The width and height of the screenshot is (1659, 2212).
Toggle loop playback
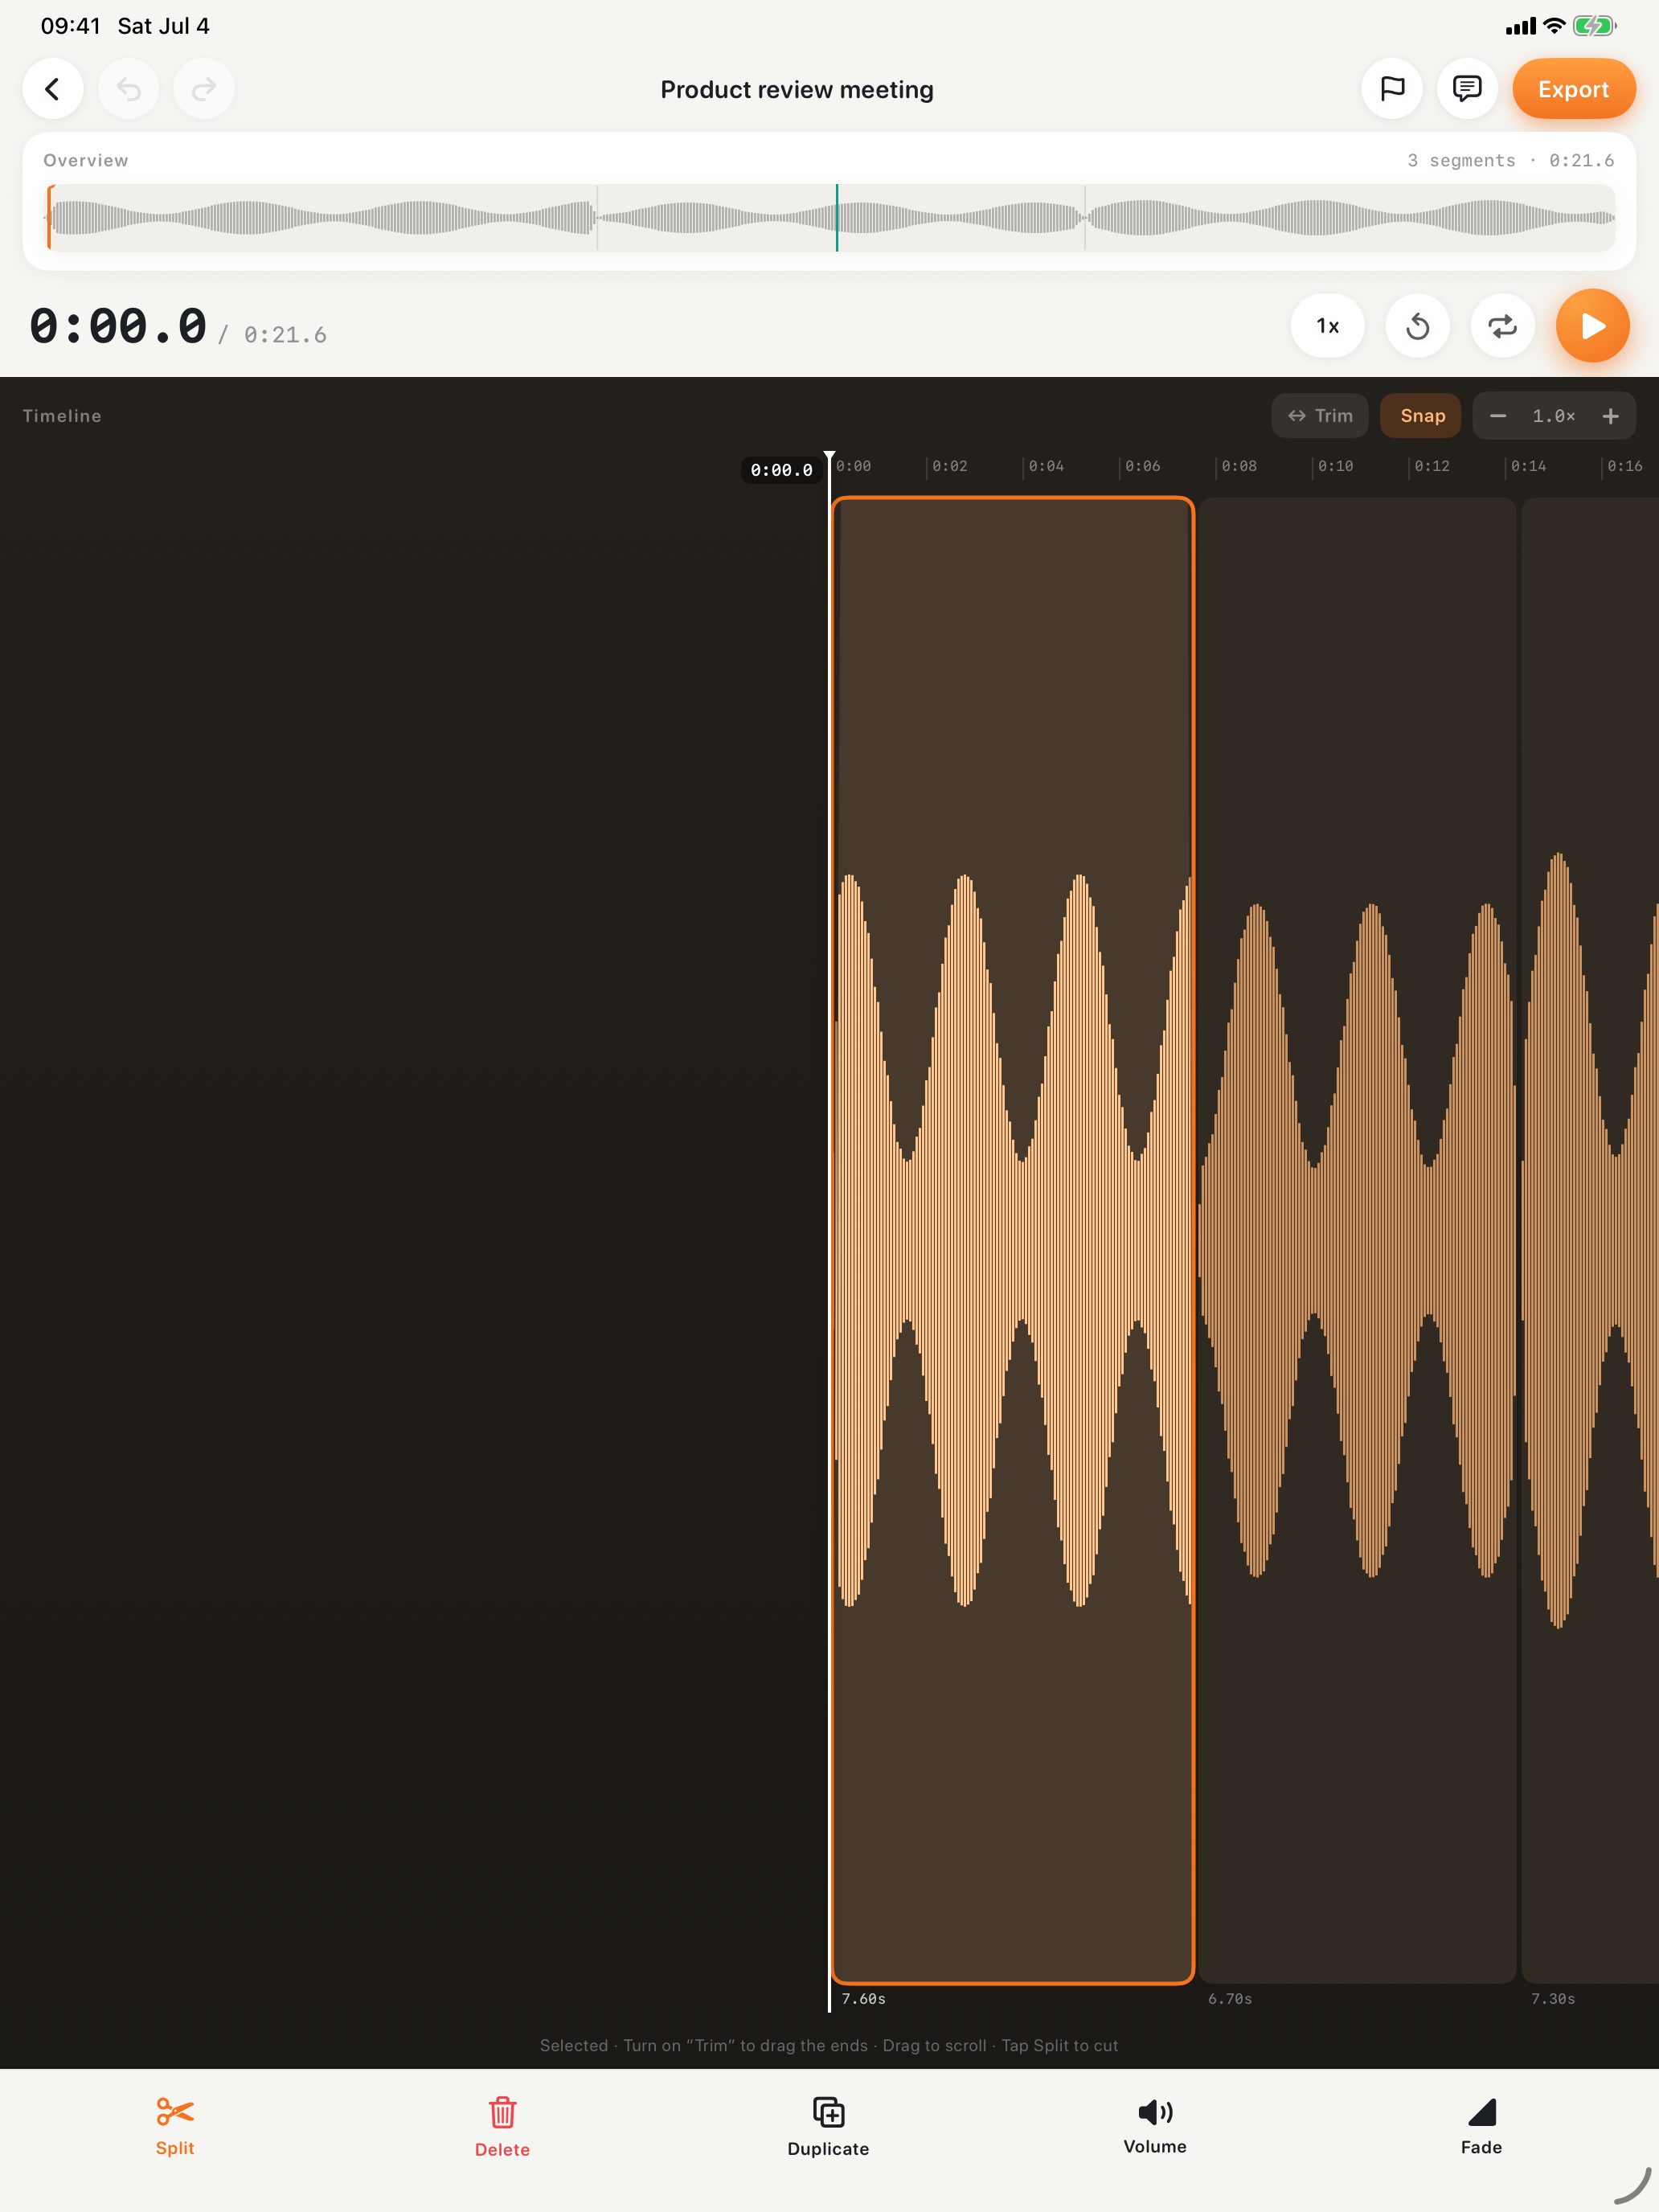(x=1503, y=326)
